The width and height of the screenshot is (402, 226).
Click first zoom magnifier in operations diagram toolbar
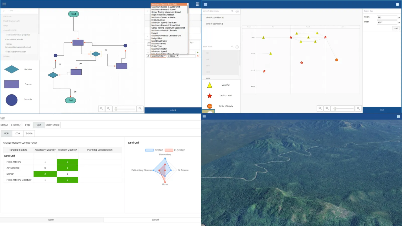[320, 108]
